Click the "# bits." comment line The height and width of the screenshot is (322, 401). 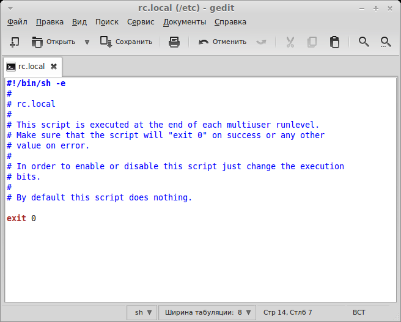pos(23,177)
